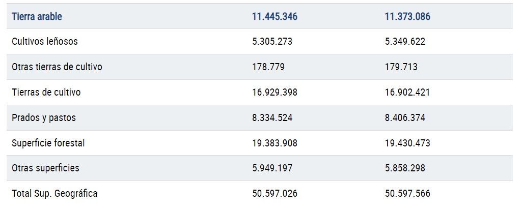This screenshot has width=522, height=210.
Task: Click the cell showing 5.858.298
Action: tap(405, 168)
